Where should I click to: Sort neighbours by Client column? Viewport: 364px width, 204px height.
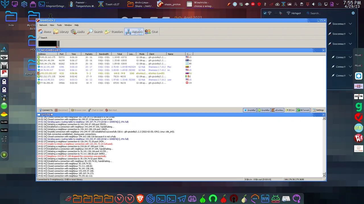(x=157, y=54)
